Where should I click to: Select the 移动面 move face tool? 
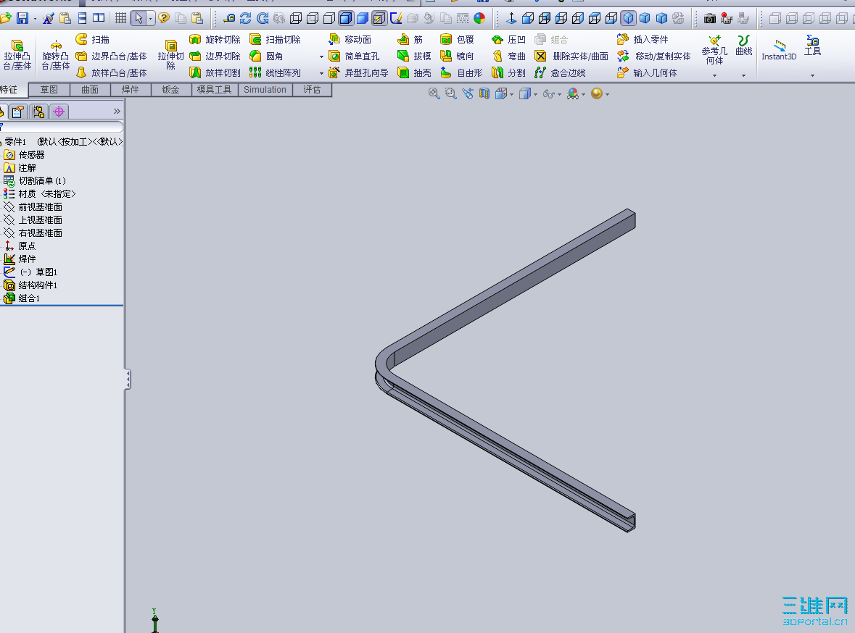[350, 39]
